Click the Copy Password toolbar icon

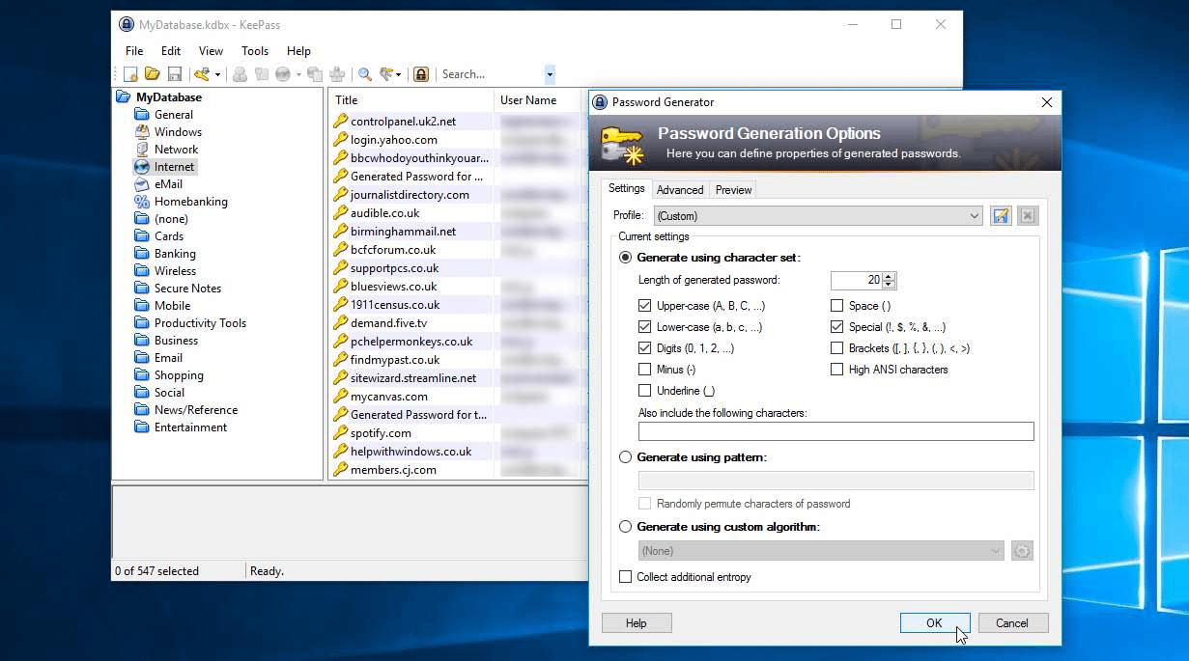coord(261,74)
